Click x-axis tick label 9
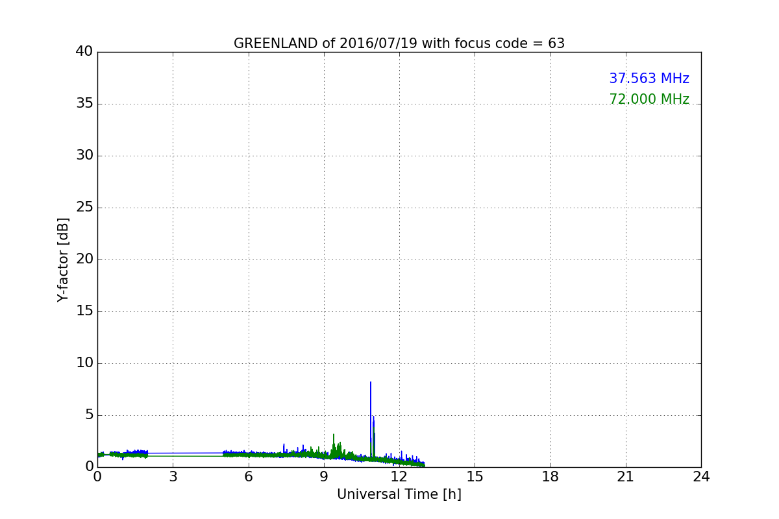The height and width of the screenshot is (519, 779). pyautogui.click(x=324, y=477)
